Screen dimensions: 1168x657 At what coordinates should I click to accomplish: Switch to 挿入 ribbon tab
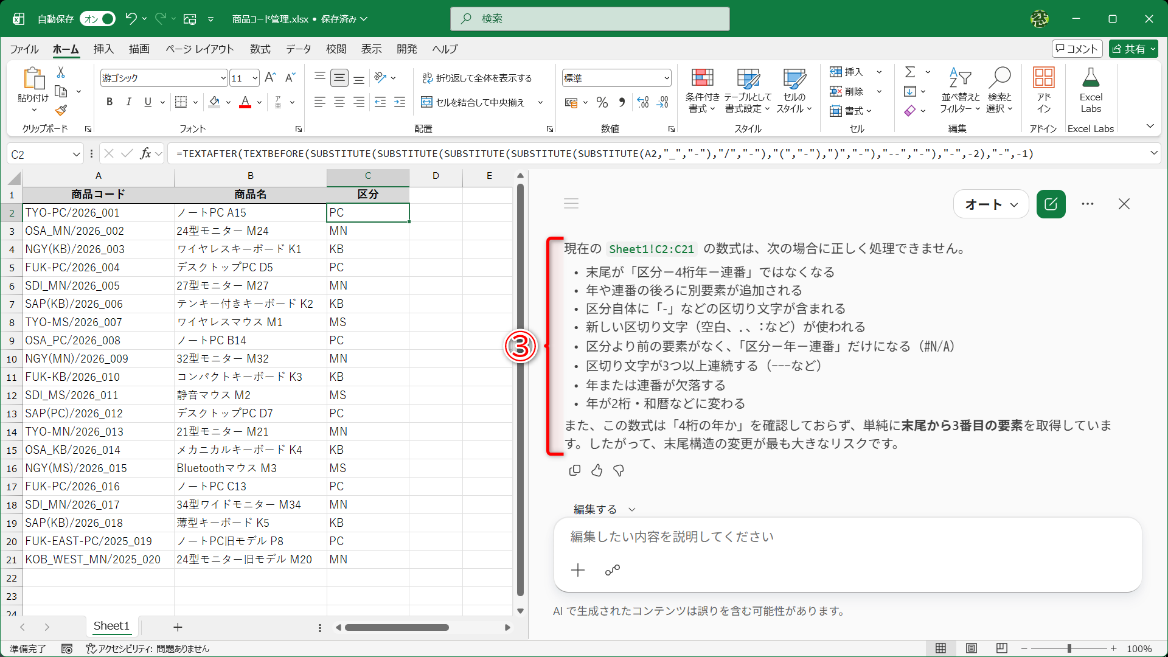pos(103,49)
